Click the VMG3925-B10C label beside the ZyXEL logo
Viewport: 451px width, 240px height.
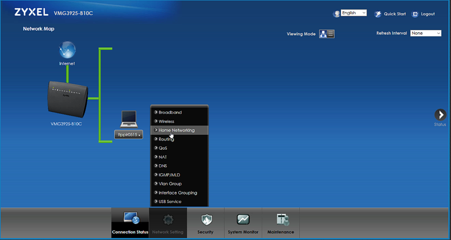73,13
